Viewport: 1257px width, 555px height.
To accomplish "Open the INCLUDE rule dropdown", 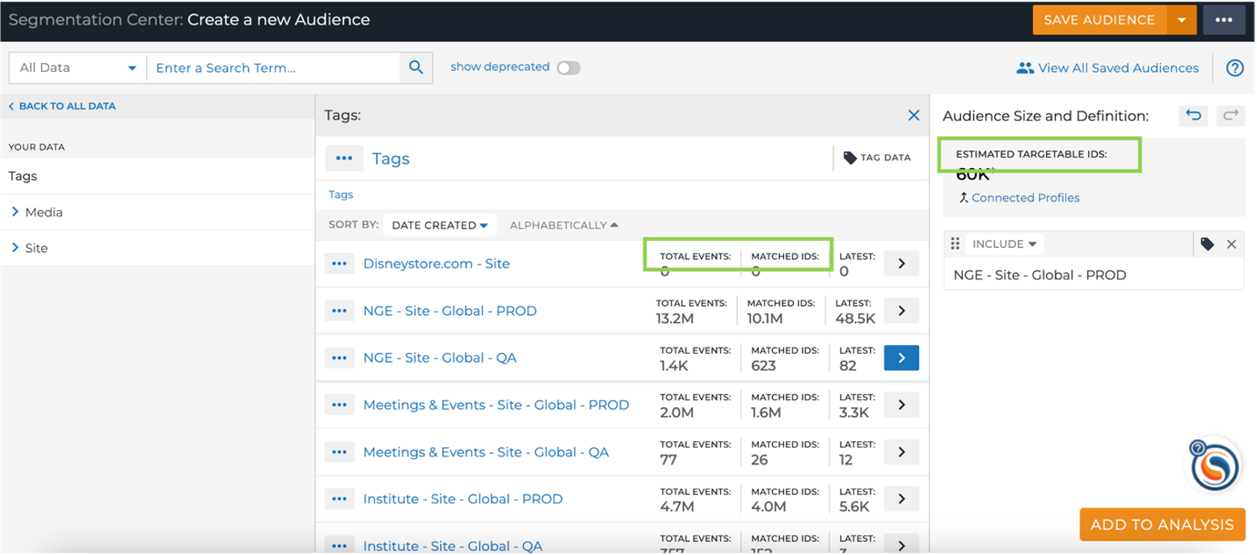I will pos(1004,244).
